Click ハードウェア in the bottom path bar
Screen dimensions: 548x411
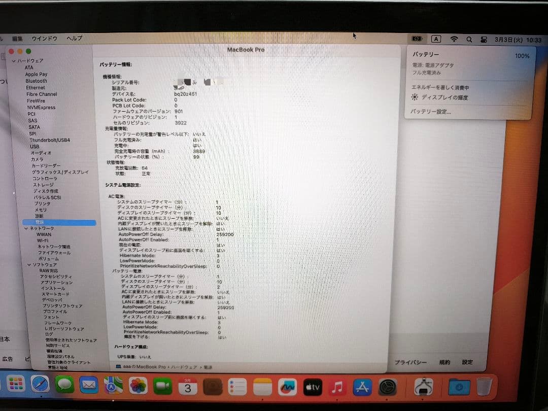(184, 367)
